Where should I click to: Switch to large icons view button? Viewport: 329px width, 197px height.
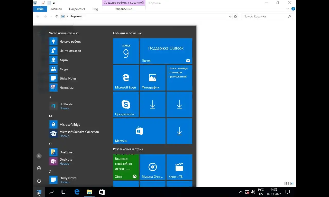(x=292, y=184)
